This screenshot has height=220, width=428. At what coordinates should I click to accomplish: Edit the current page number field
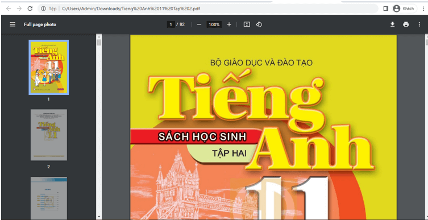tap(171, 24)
